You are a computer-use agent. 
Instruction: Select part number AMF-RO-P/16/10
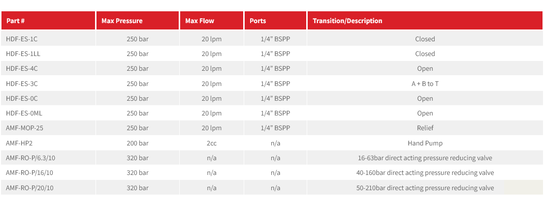[29, 172]
